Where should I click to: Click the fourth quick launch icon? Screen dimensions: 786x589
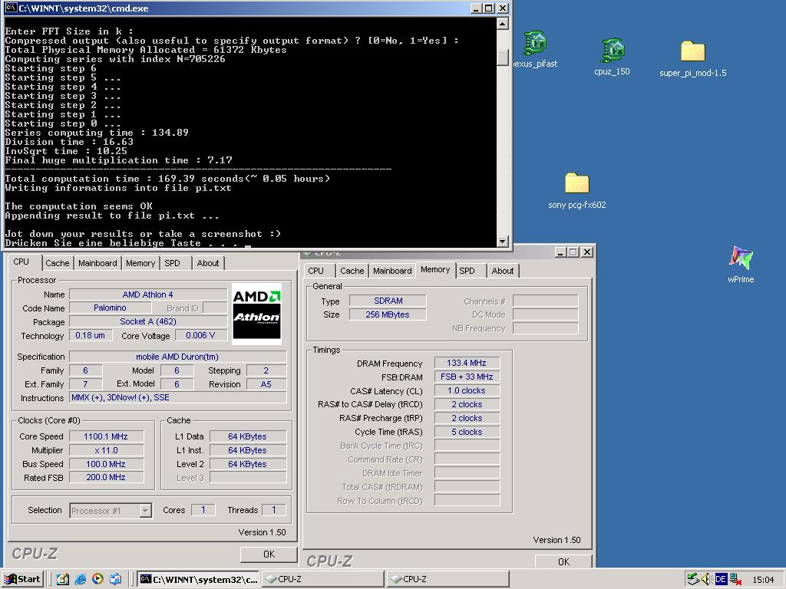pos(115,580)
